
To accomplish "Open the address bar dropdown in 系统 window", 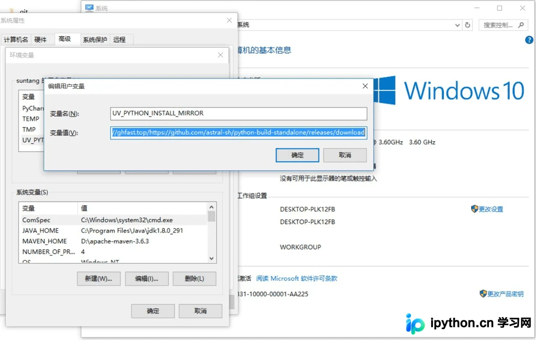I will click(x=457, y=25).
